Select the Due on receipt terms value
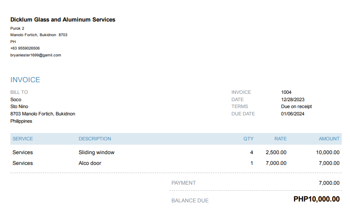Image resolution: width=350 pixels, height=217 pixels. click(296, 106)
